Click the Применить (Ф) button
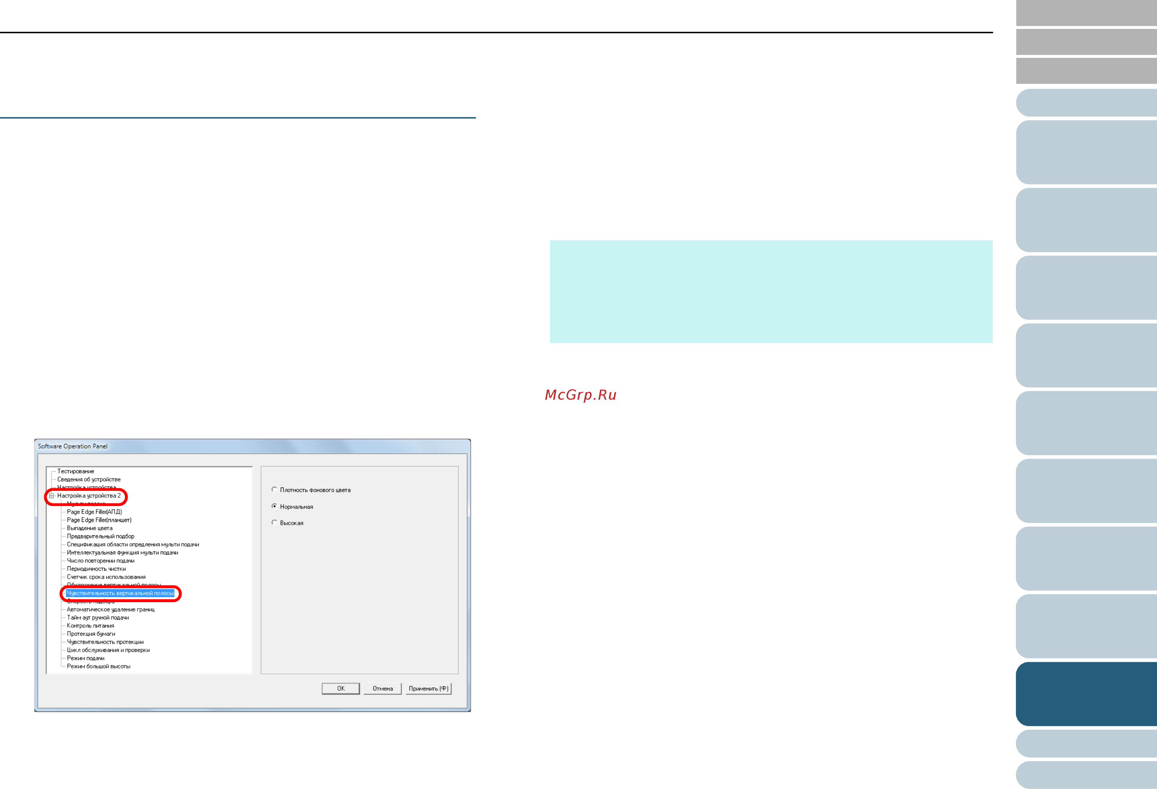This screenshot has height=789, width=1157. coord(428,689)
